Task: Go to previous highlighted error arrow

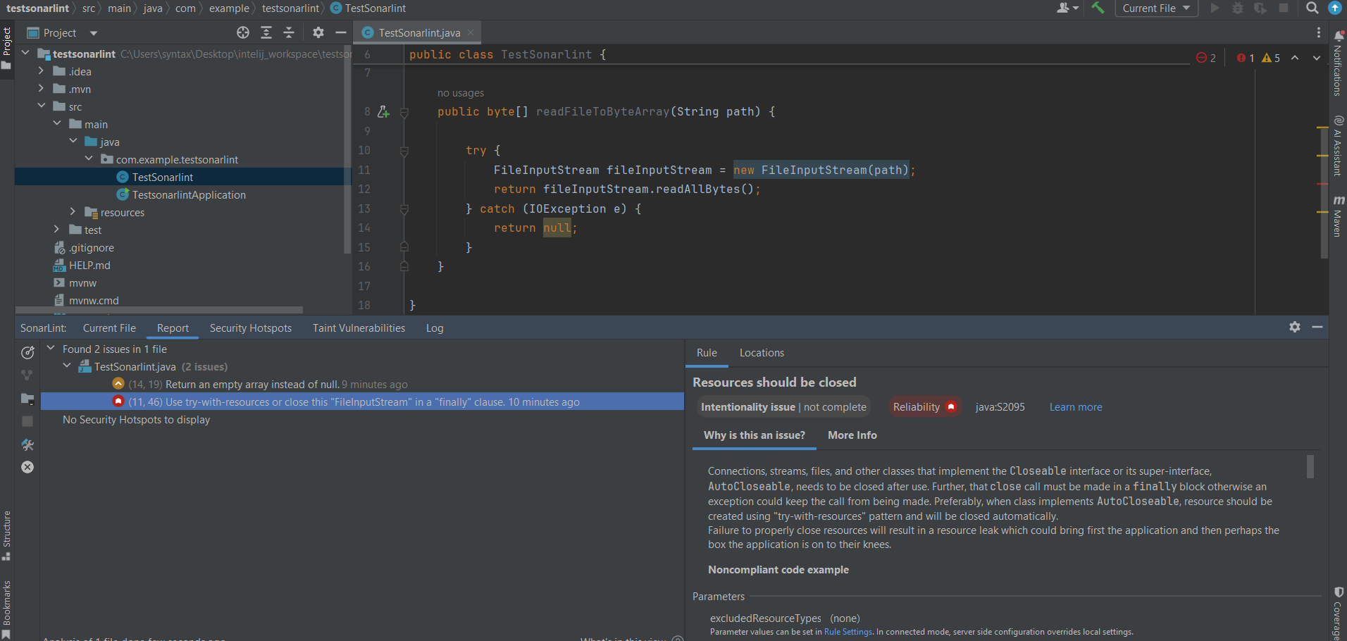Action: point(1295,58)
